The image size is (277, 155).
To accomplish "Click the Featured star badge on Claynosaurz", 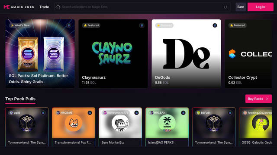I will click(x=91, y=25).
